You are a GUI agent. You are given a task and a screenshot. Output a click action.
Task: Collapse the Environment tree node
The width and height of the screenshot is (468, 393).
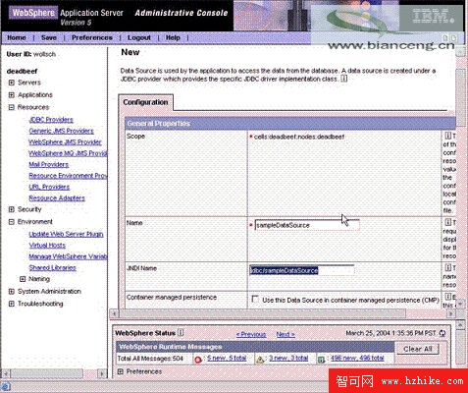click(x=12, y=222)
